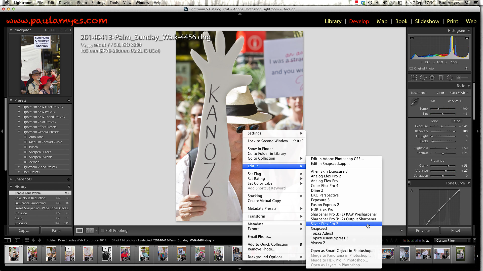The width and height of the screenshot is (483, 271).
Task: Enable the Soft Proofing checkbox
Action: click(x=102, y=231)
